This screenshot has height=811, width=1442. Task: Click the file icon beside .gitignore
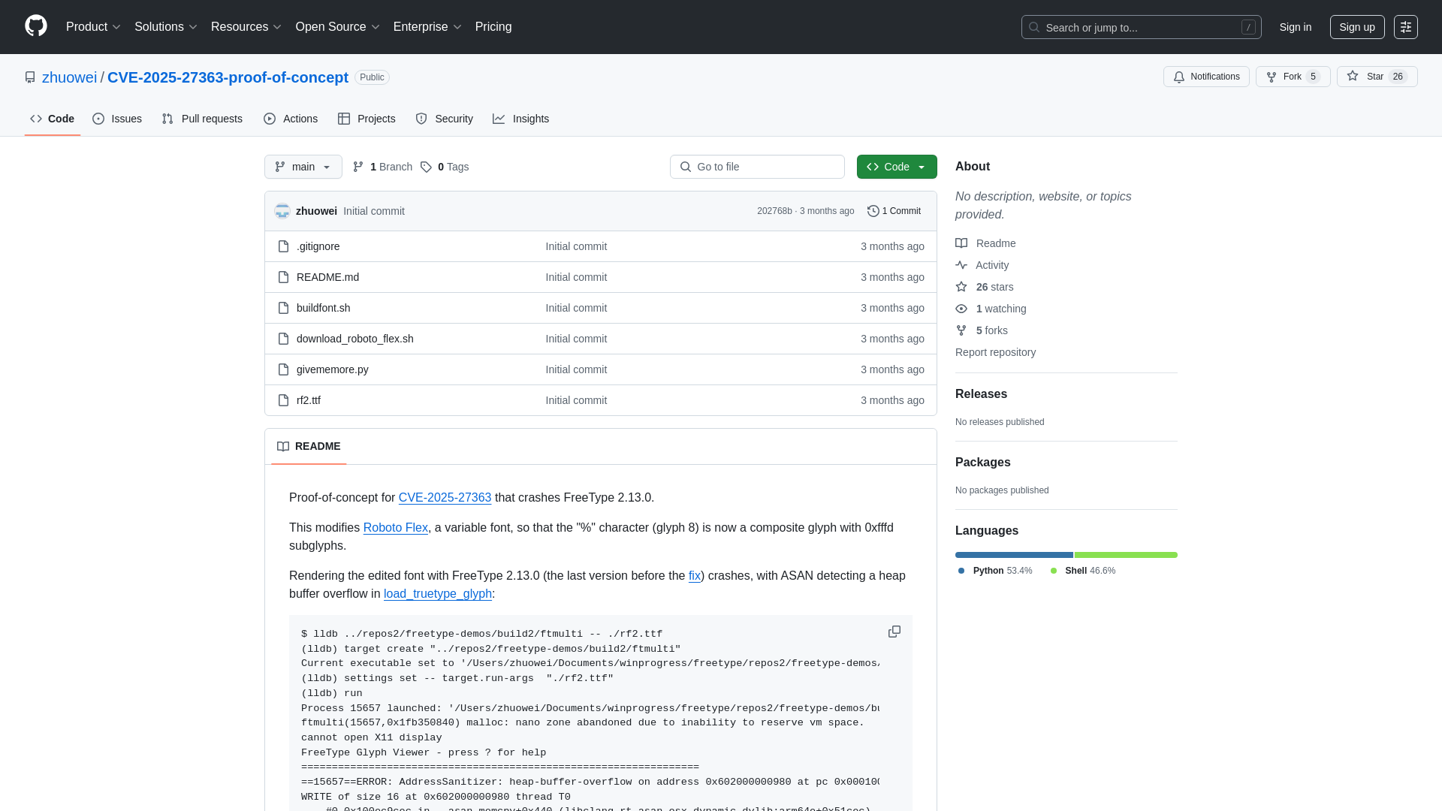[x=283, y=246]
